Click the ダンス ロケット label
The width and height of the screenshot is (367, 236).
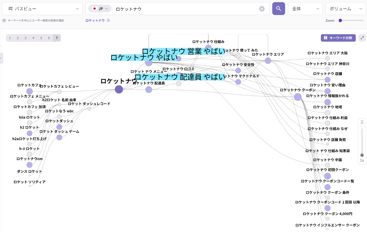(x=30, y=171)
